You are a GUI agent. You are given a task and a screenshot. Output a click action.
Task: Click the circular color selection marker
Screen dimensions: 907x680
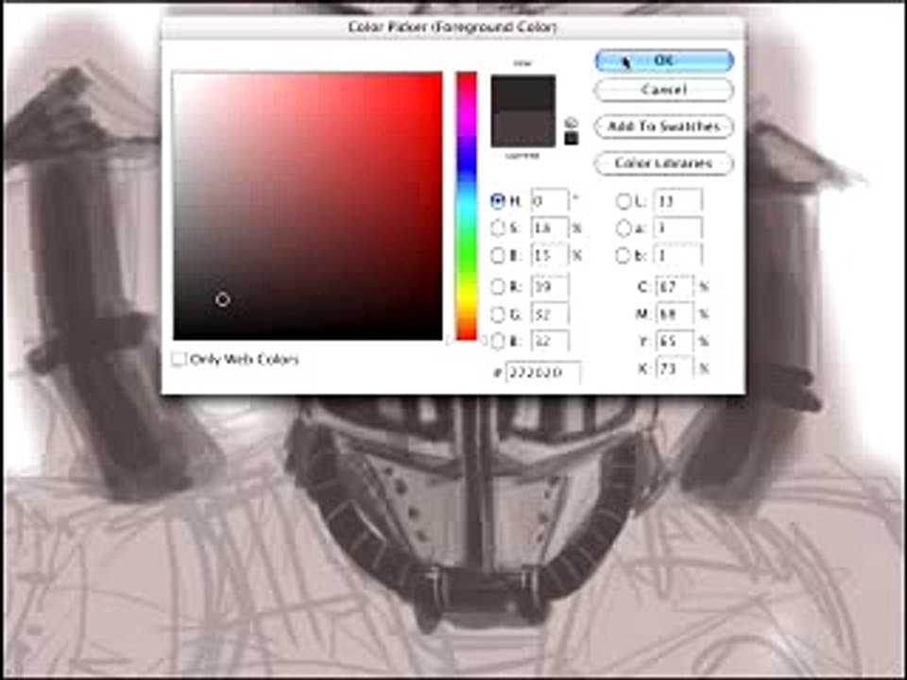coord(223,299)
